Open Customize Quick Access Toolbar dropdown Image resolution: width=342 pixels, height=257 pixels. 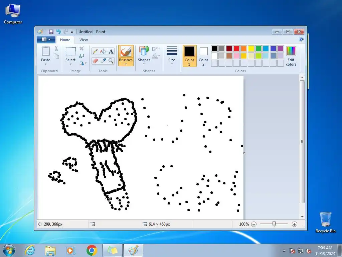pos(72,32)
